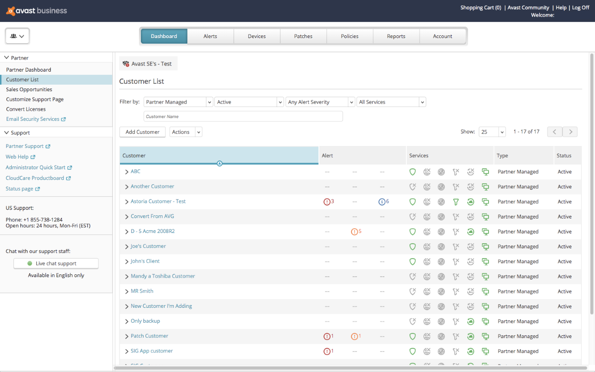This screenshot has height=372, width=595.
Task: Open the Show 25 page size dropdown
Action: (x=492, y=132)
